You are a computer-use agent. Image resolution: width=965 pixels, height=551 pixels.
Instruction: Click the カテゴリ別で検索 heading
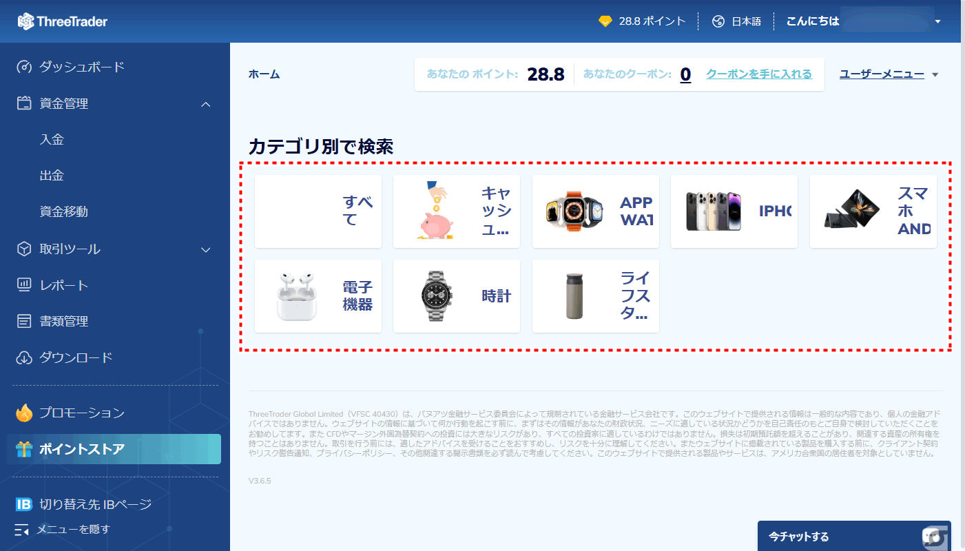321,147
